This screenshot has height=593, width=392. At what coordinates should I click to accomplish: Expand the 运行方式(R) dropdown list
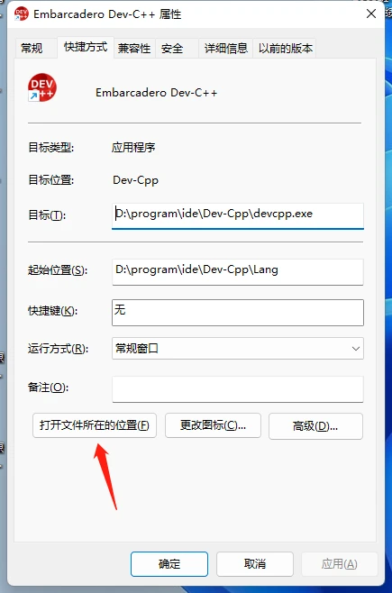tap(238, 348)
